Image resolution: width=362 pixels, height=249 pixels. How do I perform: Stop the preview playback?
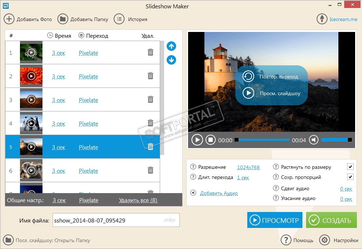point(210,140)
